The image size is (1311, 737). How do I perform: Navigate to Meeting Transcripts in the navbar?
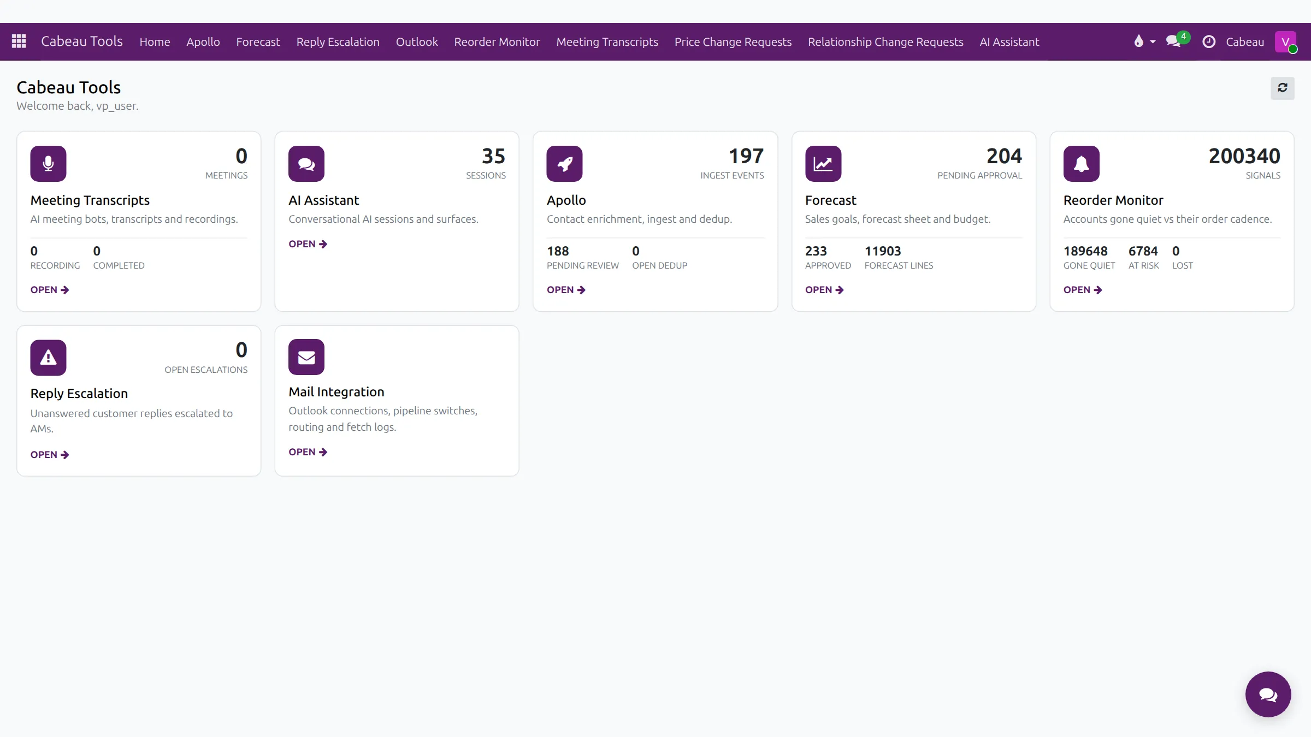[x=607, y=42]
